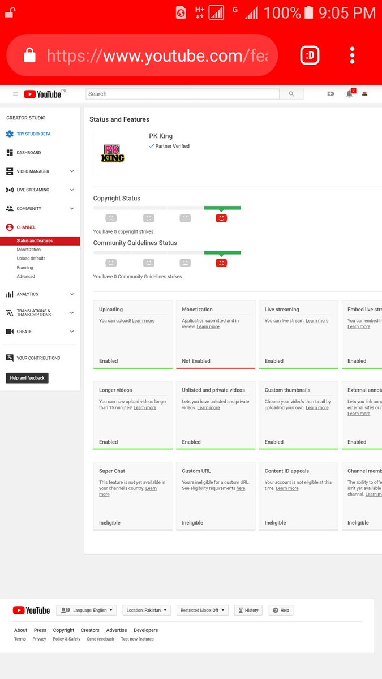Expand the Video Manager section
382x679 pixels.
pos(72,171)
